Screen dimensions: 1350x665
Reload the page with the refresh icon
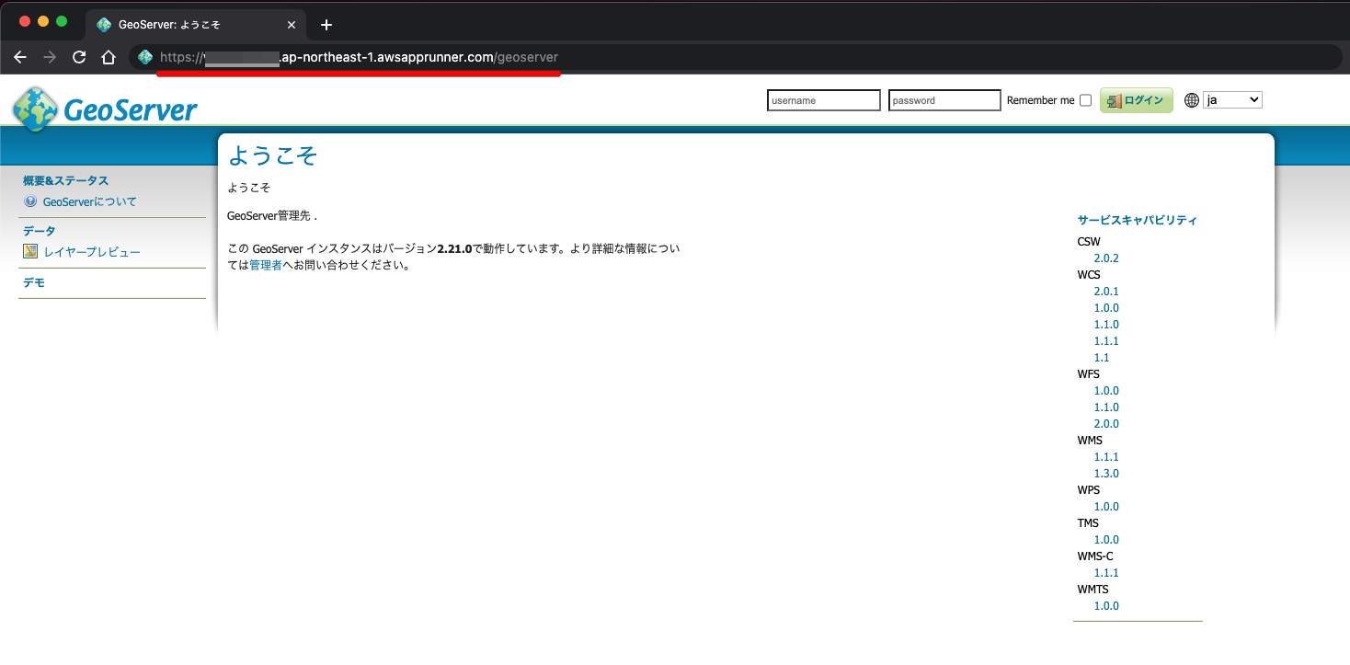point(78,56)
